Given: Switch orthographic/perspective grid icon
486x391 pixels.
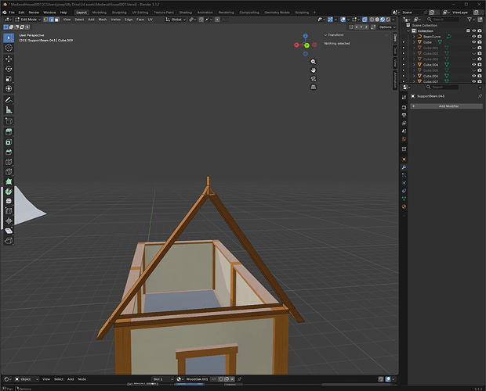Looking at the screenshot, I should click(314, 87).
